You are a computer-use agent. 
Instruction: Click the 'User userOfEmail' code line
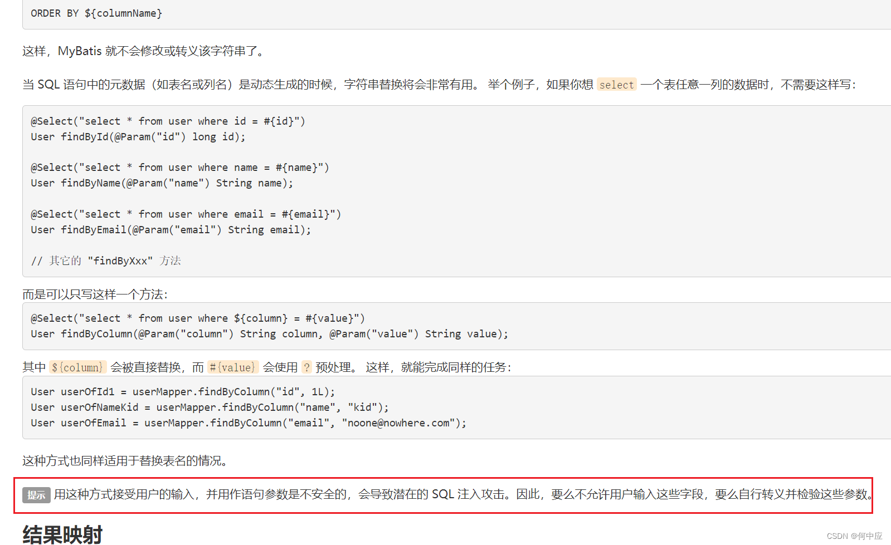[x=249, y=423]
